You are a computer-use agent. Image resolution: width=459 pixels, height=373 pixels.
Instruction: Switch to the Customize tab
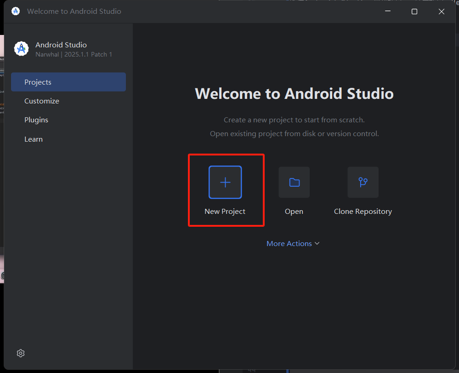point(42,101)
